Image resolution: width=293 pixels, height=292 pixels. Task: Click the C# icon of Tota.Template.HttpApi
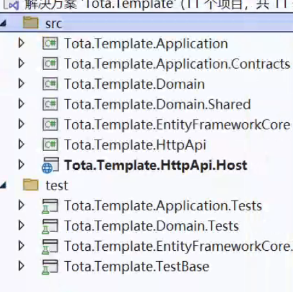point(50,145)
